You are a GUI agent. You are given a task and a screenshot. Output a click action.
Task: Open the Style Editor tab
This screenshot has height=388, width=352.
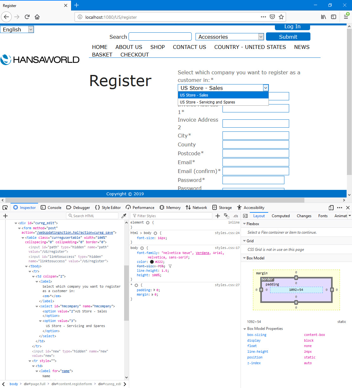[x=108, y=208]
